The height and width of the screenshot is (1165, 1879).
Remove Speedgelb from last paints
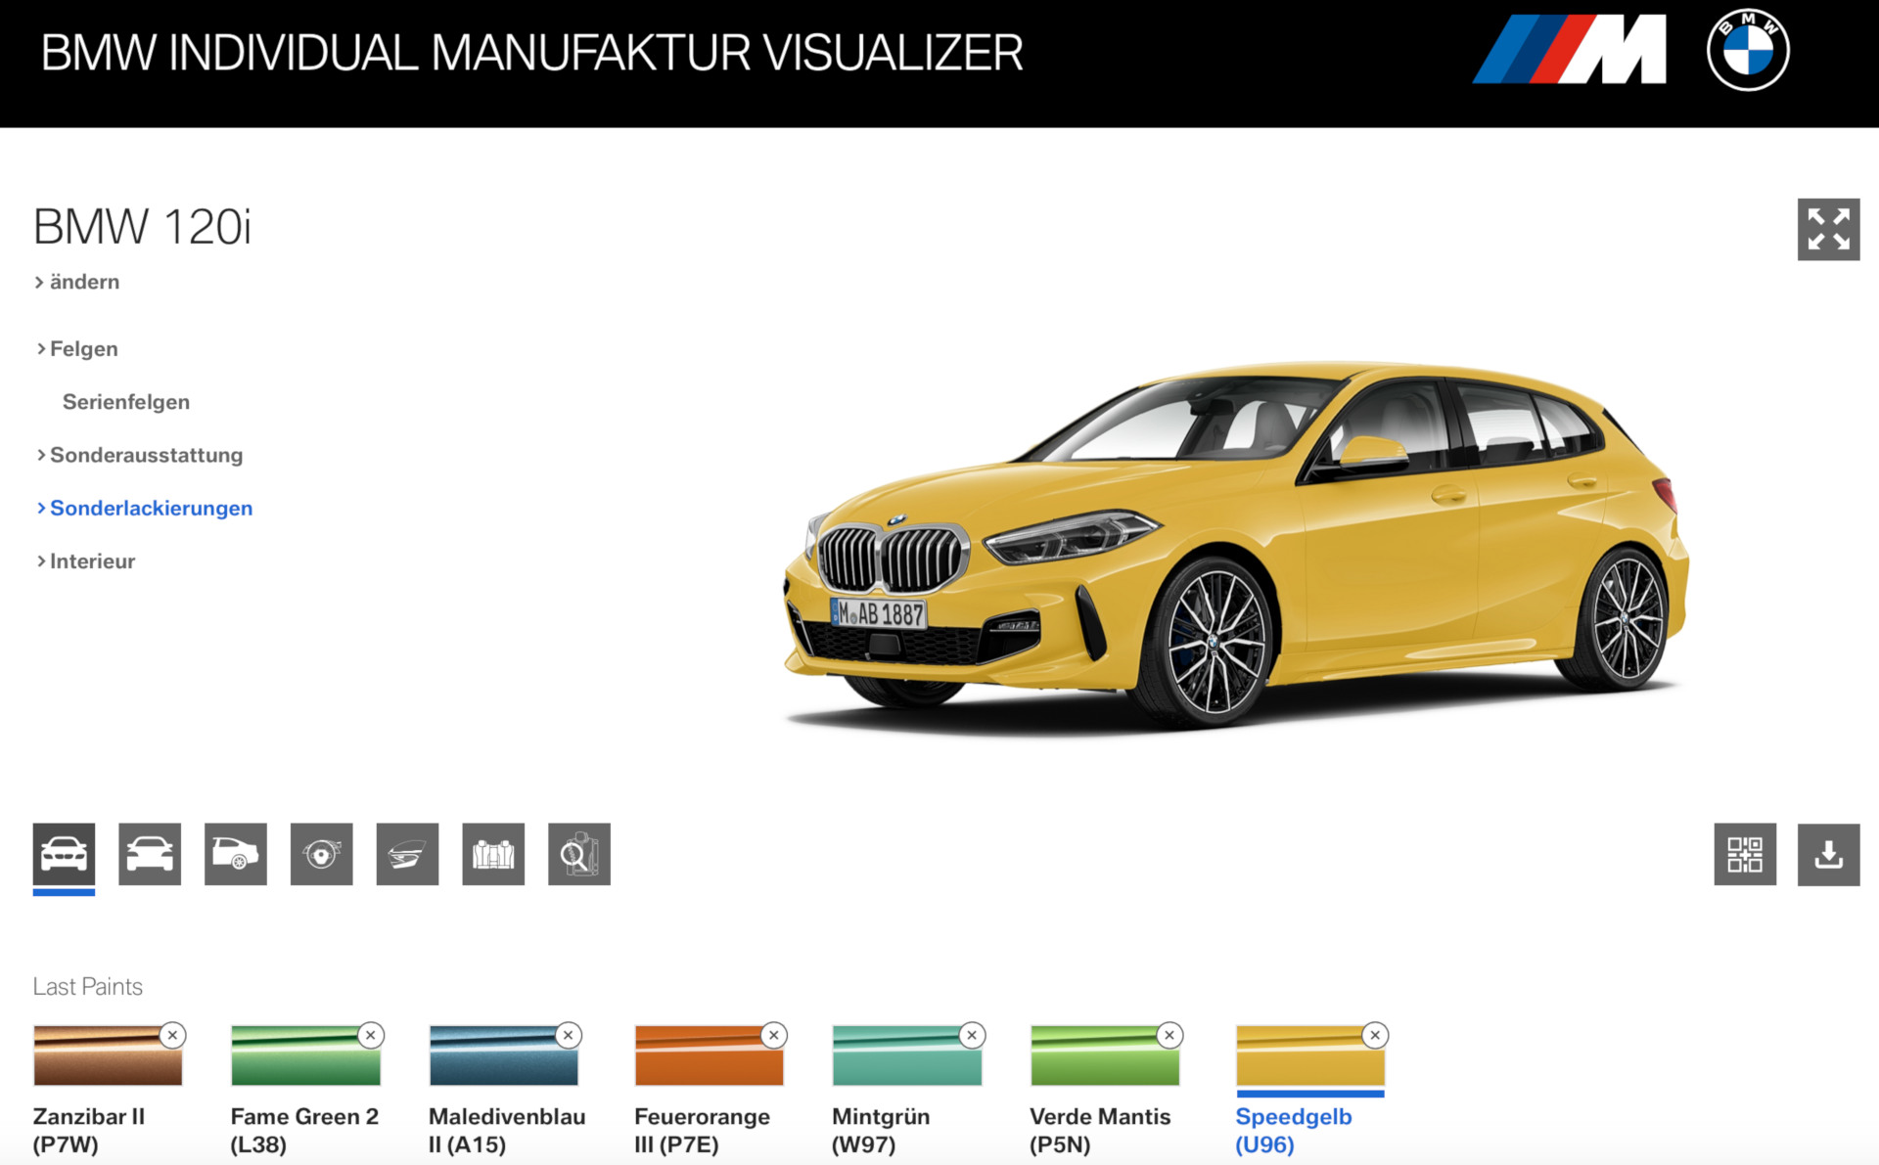(1375, 1035)
